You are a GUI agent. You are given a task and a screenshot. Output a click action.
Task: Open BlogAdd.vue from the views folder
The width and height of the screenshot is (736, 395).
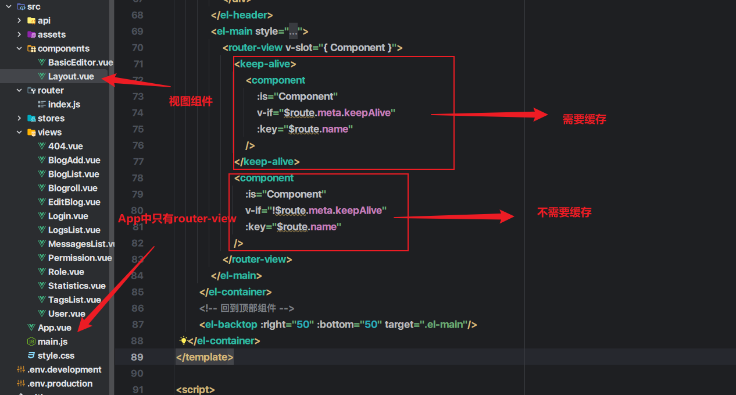pos(74,160)
